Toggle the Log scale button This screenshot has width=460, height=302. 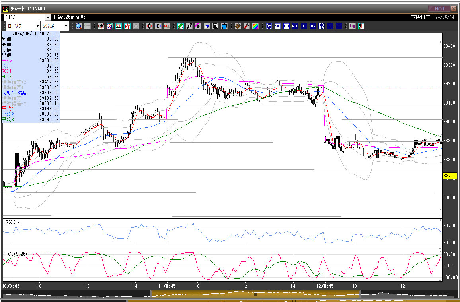[x=352, y=26]
